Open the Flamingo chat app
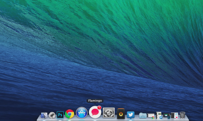 (x=95, y=112)
